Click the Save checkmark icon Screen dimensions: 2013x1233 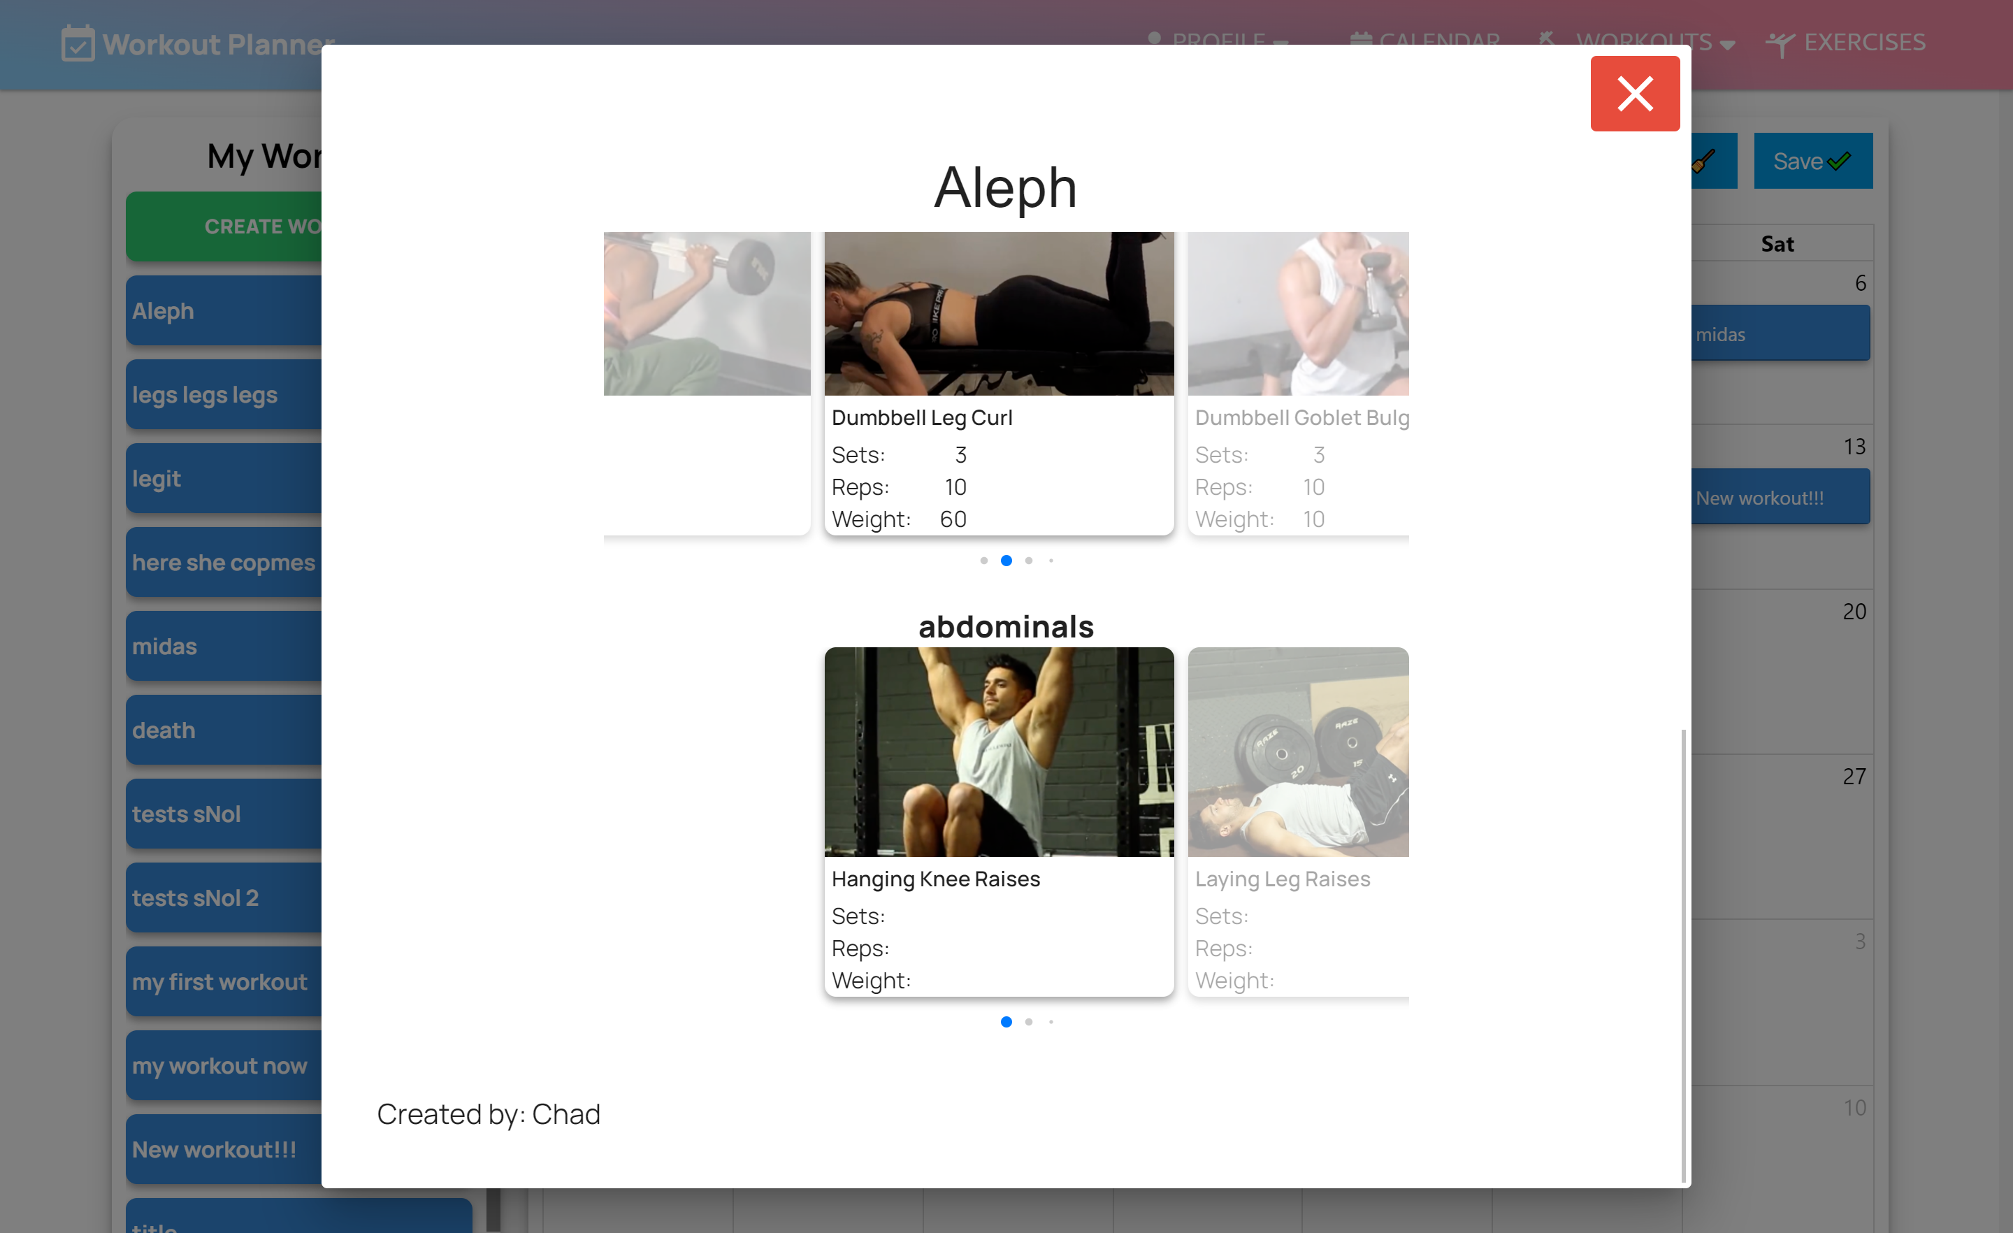pos(1839,161)
